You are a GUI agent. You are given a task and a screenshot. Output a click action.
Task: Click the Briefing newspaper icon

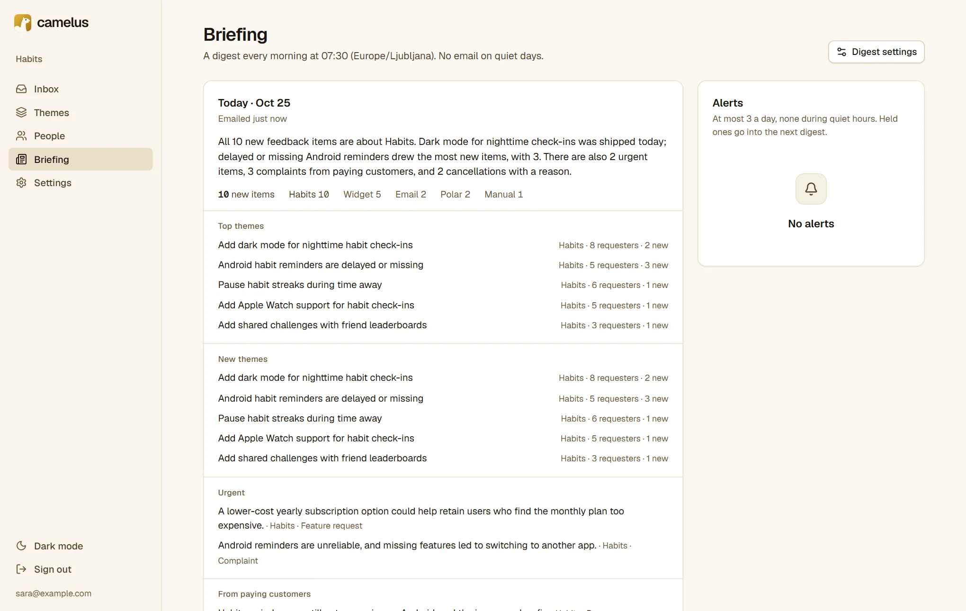[21, 160]
